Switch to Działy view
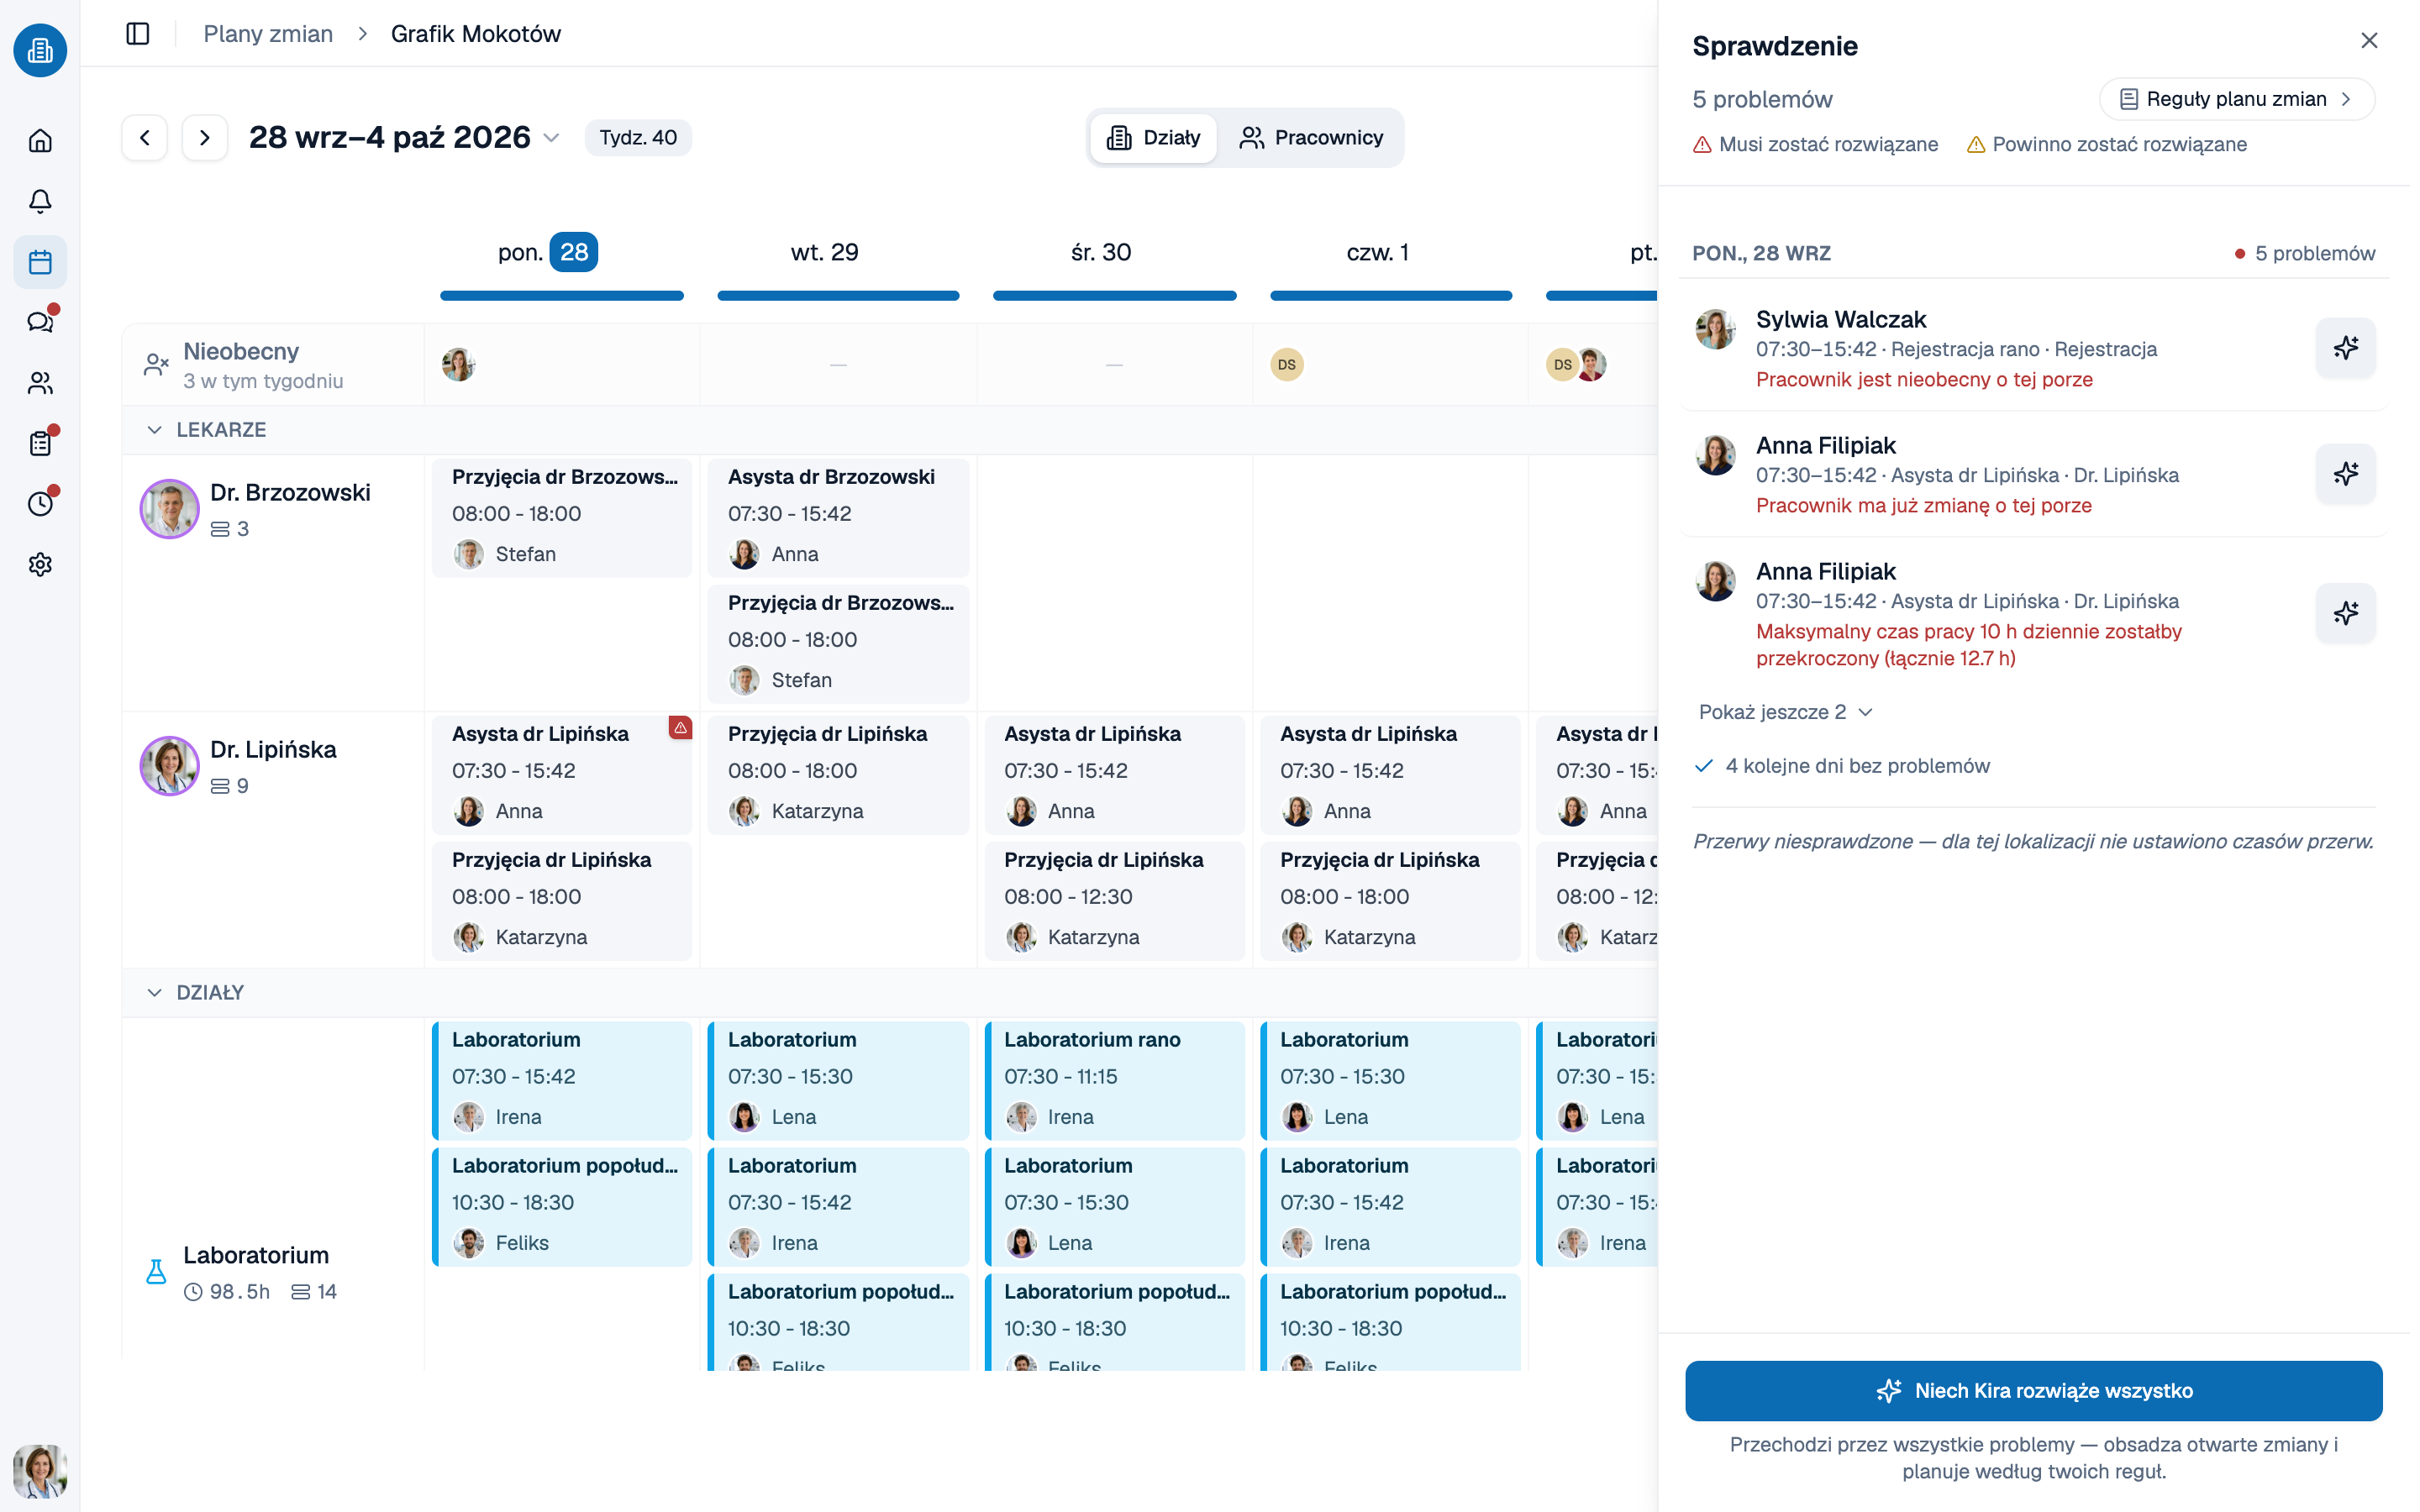The height and width of the screenshot is (1512, 2420). tap(1153, 138)
